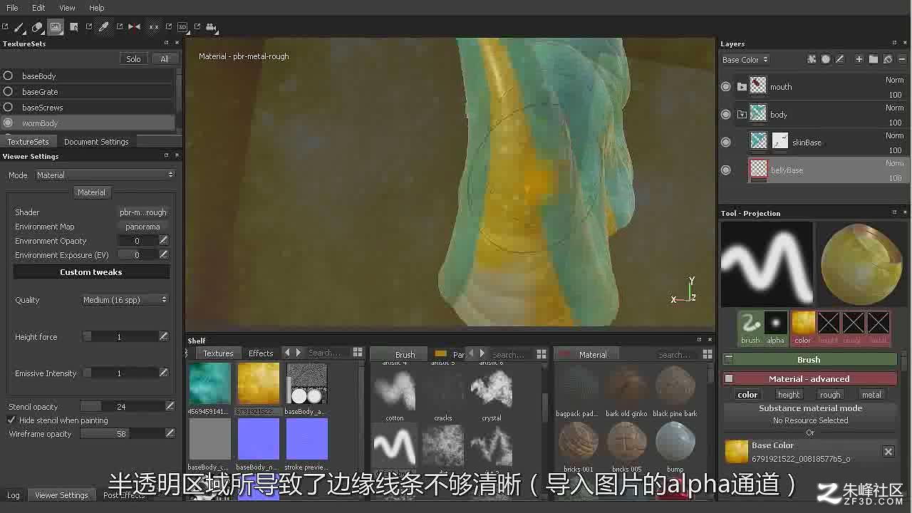Select baseGrate texture set radio

8,91
